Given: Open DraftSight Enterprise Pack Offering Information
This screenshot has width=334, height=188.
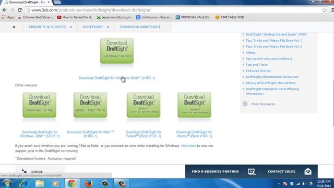Looking at the screenshot, I should tap(272, 91).
